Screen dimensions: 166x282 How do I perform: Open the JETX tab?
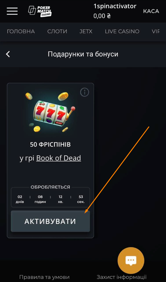86,31
